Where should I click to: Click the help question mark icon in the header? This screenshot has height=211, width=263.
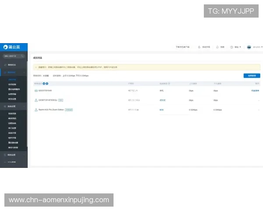pyautogui.click(x=232, y=47)
